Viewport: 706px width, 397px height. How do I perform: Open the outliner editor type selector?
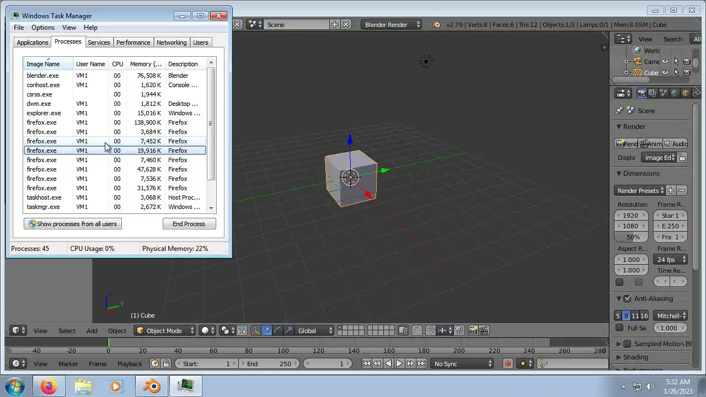tap(623, 39)
